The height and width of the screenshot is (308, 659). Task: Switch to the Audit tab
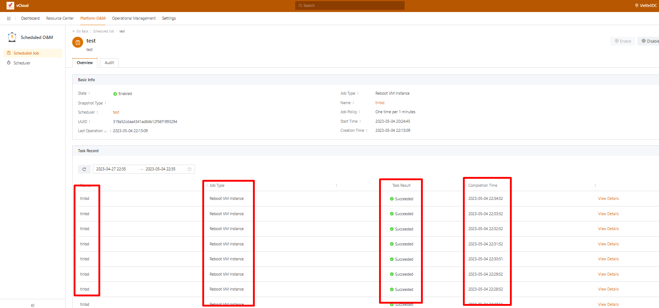109,63
